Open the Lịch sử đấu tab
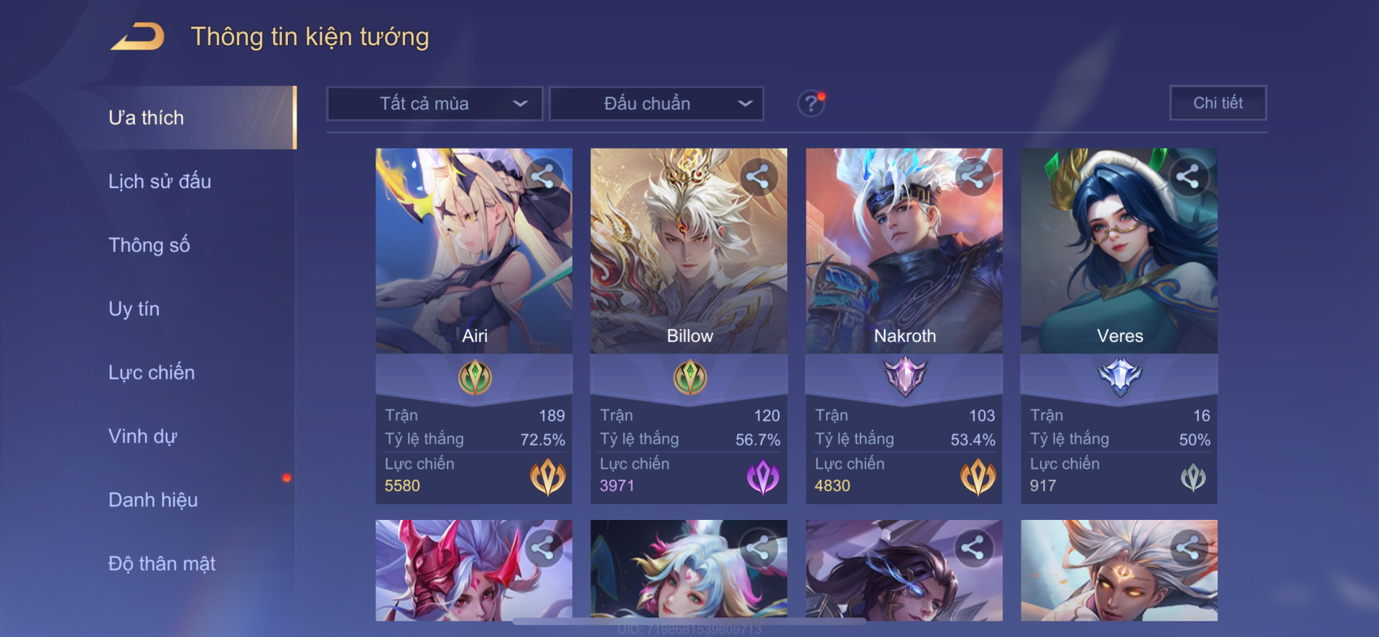Screen dimensions: 1379x637 coord(159,182)
